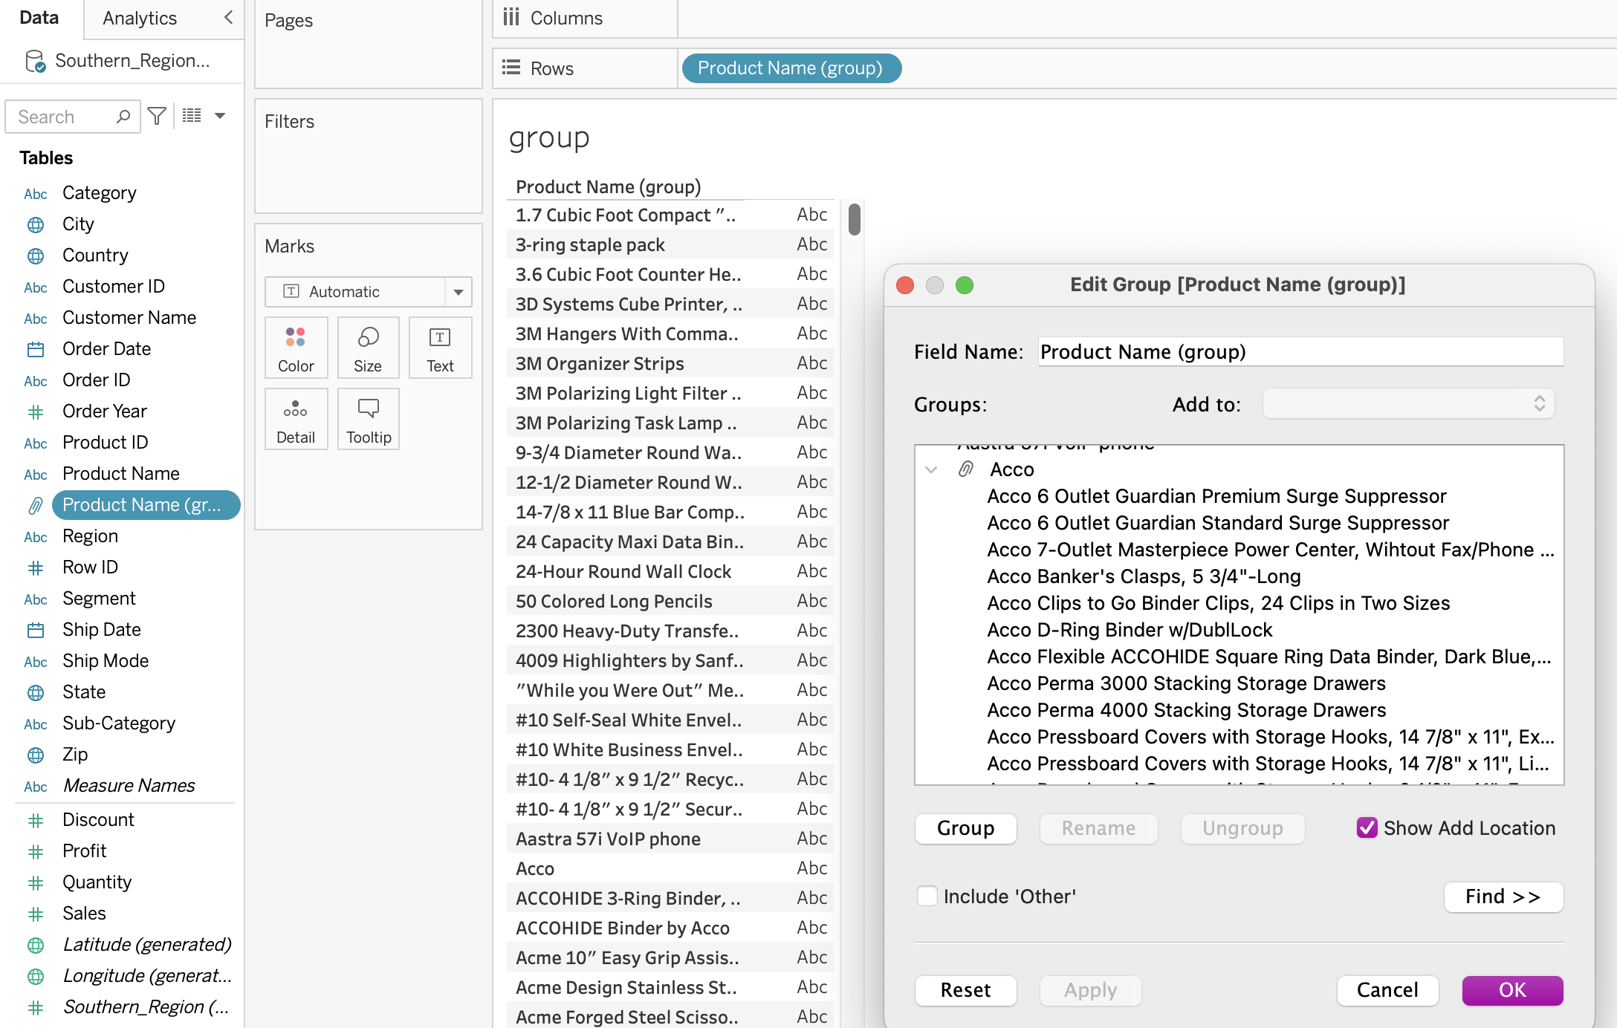The width and height of the screenshot is (1617, 1028).
Task: Collapse the Acco group in list
Action: click(931, 469)
